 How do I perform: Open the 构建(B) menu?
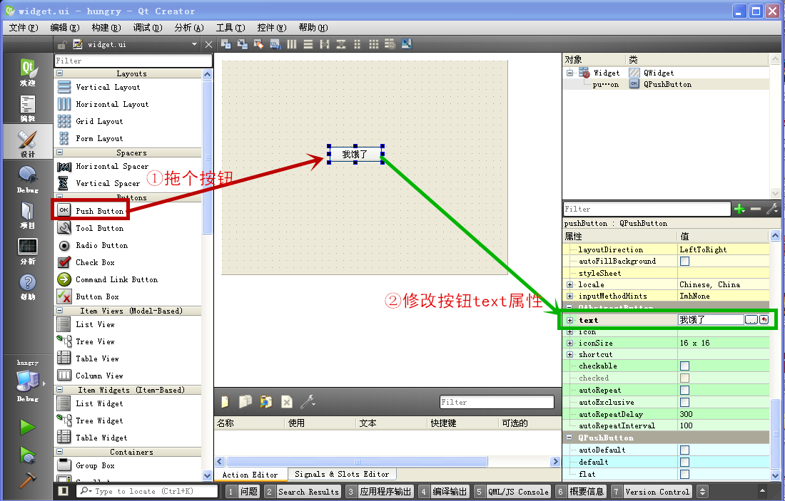point(106,28)
